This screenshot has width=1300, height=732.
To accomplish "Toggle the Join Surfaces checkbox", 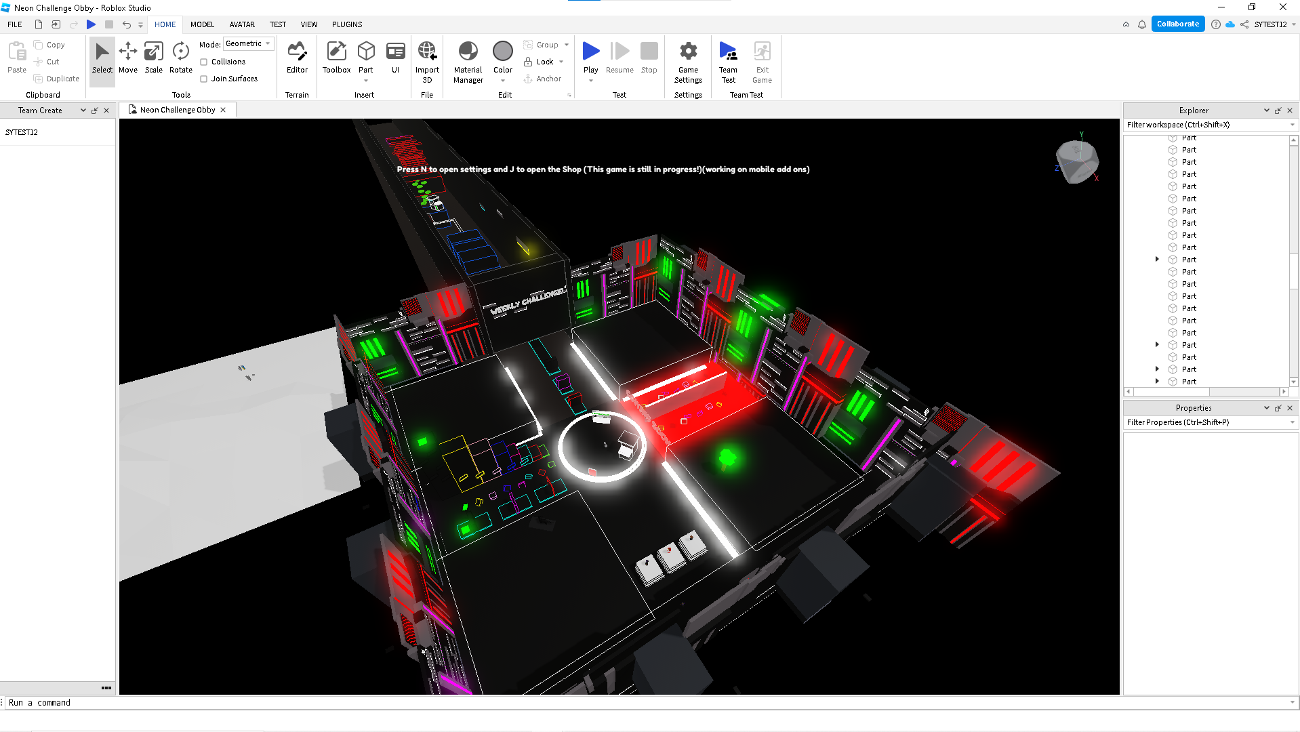I will coord(204,79).
